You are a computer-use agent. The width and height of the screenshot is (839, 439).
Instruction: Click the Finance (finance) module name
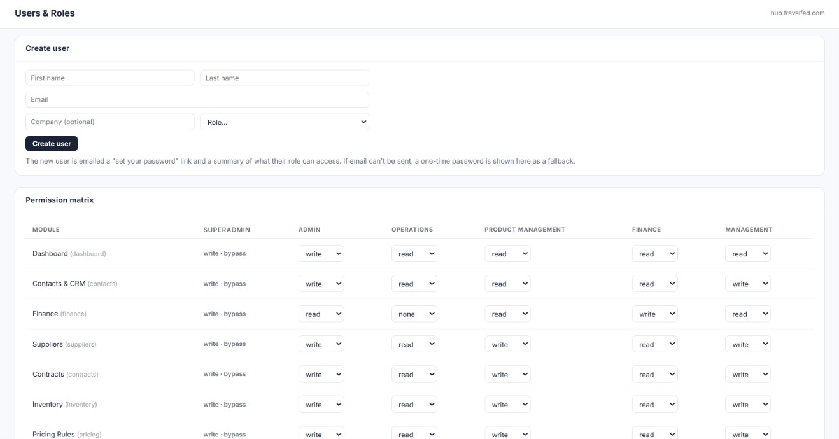point(59,314)
